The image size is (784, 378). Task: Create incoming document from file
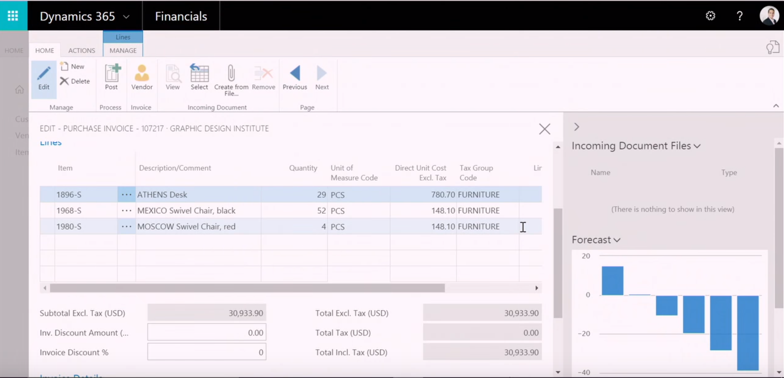click(x=231, y=80)
